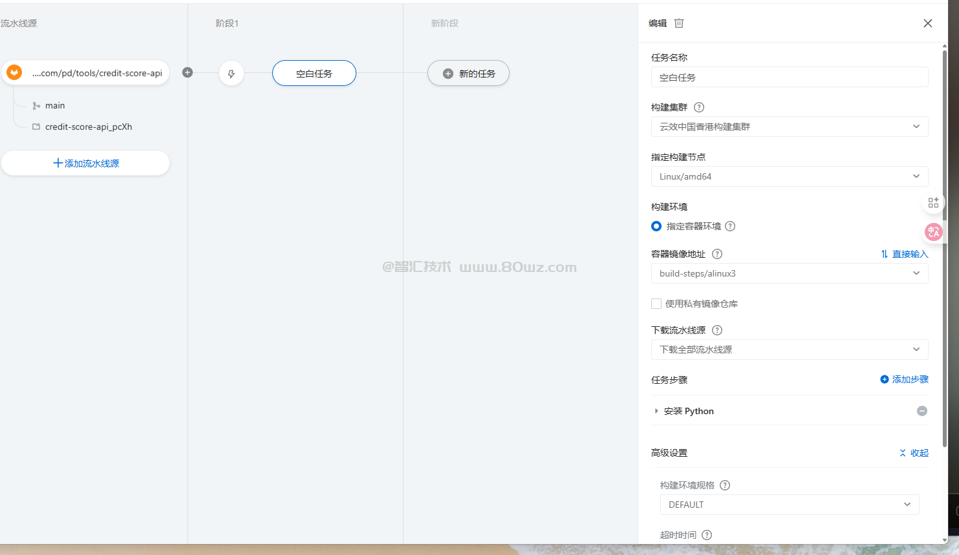The width and height of the screenshot is (959, 555).
Task: Click the lightning trigger icon in 阶段1
Action: 232,74
